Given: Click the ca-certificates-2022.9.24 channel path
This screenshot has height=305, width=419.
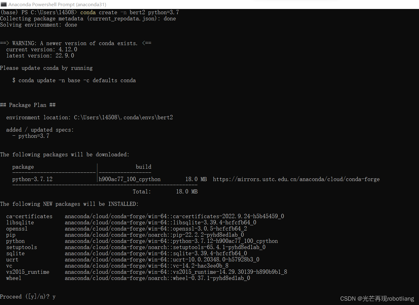Looking at the screenshot, I should click(174, 216).
